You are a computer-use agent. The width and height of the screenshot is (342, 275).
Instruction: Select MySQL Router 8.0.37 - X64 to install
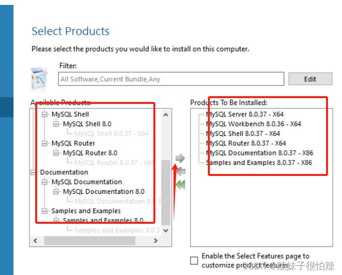[x=246, y=144]
